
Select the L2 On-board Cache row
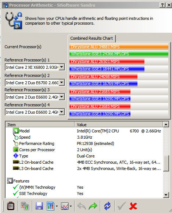coord(84,162)
